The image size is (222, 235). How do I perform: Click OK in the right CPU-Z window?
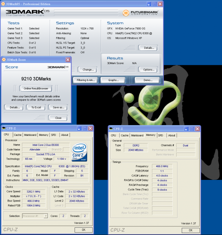[x=191, y=230]
